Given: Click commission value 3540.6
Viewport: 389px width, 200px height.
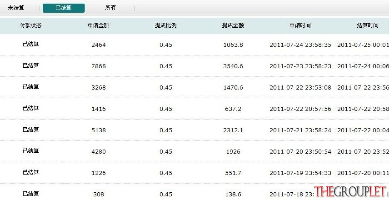Looking at the screenshot, I should coord(233,66).
